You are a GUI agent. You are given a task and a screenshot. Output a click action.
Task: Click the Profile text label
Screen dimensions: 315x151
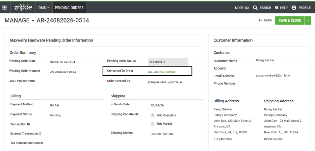click(305, 8)
